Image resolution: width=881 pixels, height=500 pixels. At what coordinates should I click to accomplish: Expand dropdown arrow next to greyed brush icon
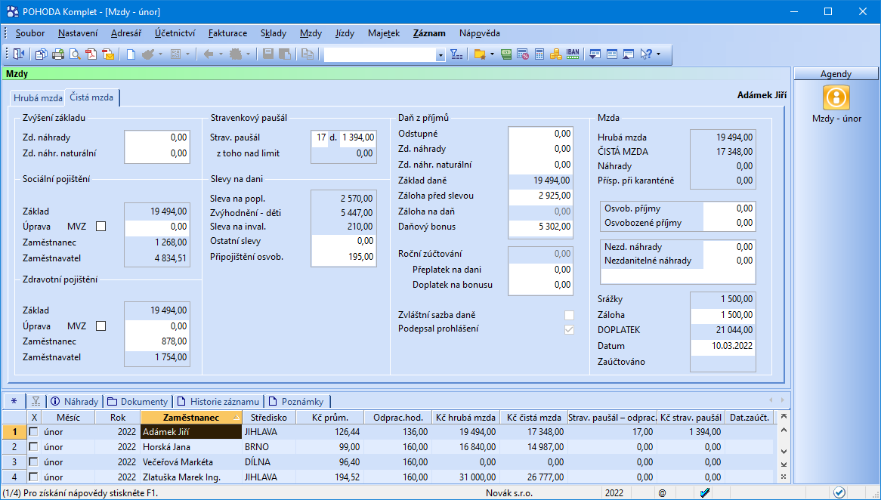pos(160,54)
